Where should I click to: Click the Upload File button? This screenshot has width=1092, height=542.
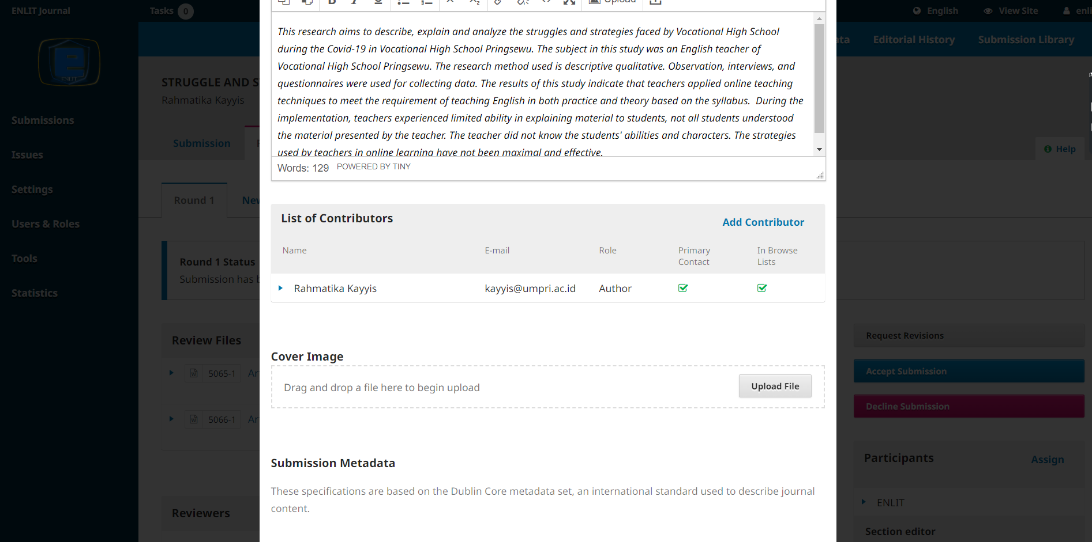[x=775, y=386]
